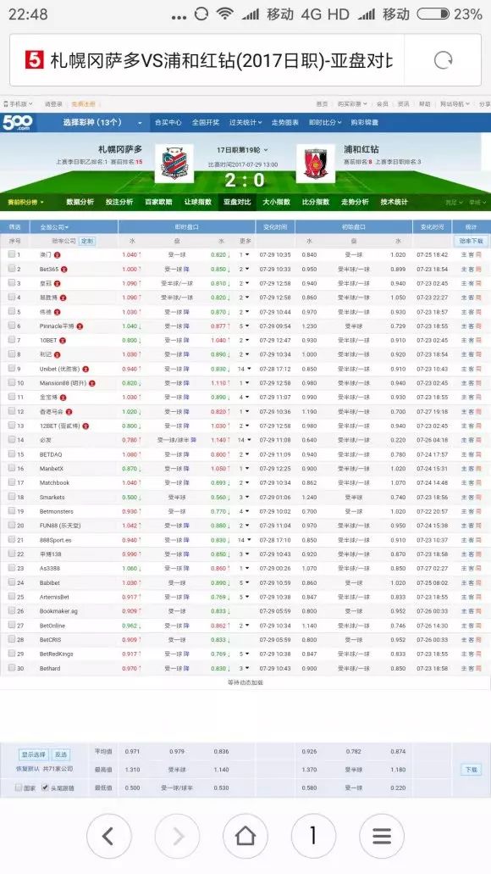Screen dimensions: 491x874
Task: Click the 赔率下载 button
Action: coord(472,241)
